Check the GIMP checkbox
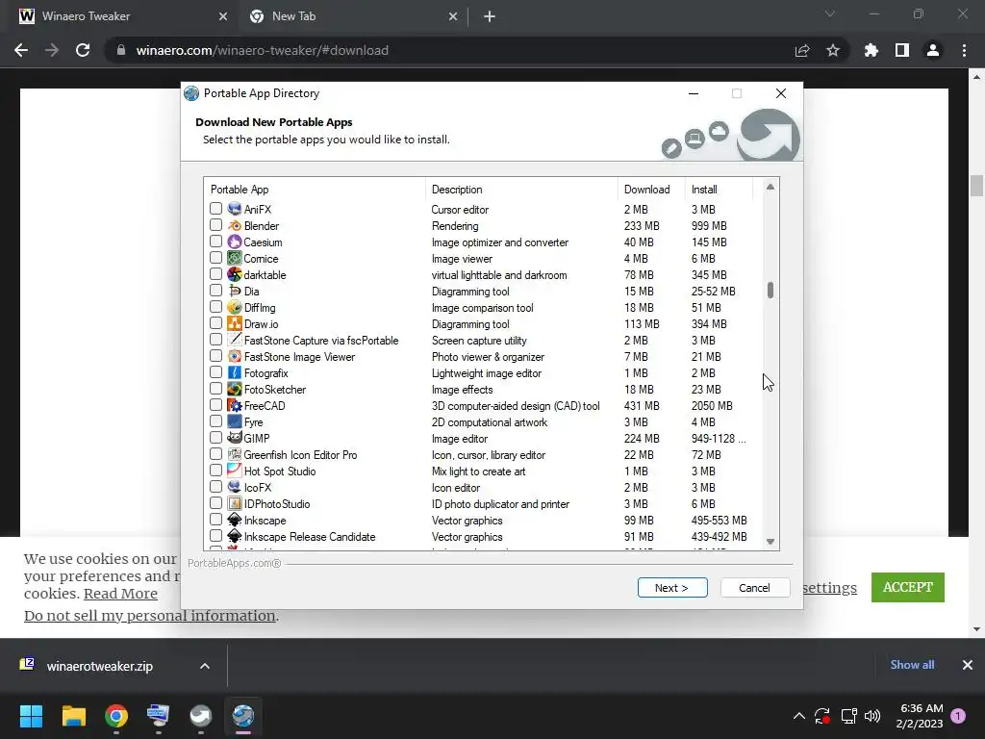Viewport: 985px width, 739px height. click(x=215, y=437)
